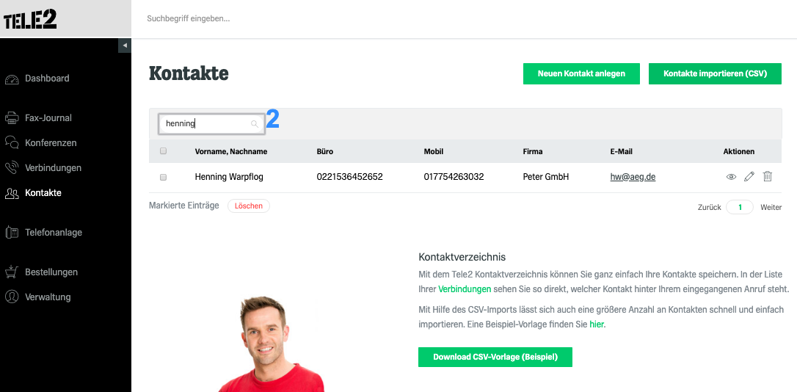
Task: Delete Henning Warpflog with the trash icon
Action: click(768, 176)
